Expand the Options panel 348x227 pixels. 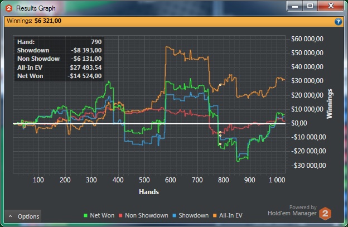coord(23,216)
